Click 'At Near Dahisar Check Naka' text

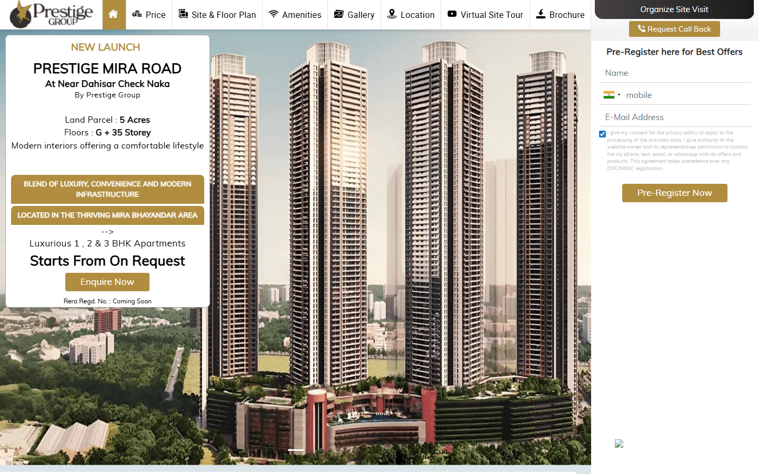click(107, 84)
